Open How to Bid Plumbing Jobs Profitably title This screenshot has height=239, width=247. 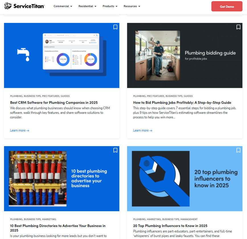182,103
